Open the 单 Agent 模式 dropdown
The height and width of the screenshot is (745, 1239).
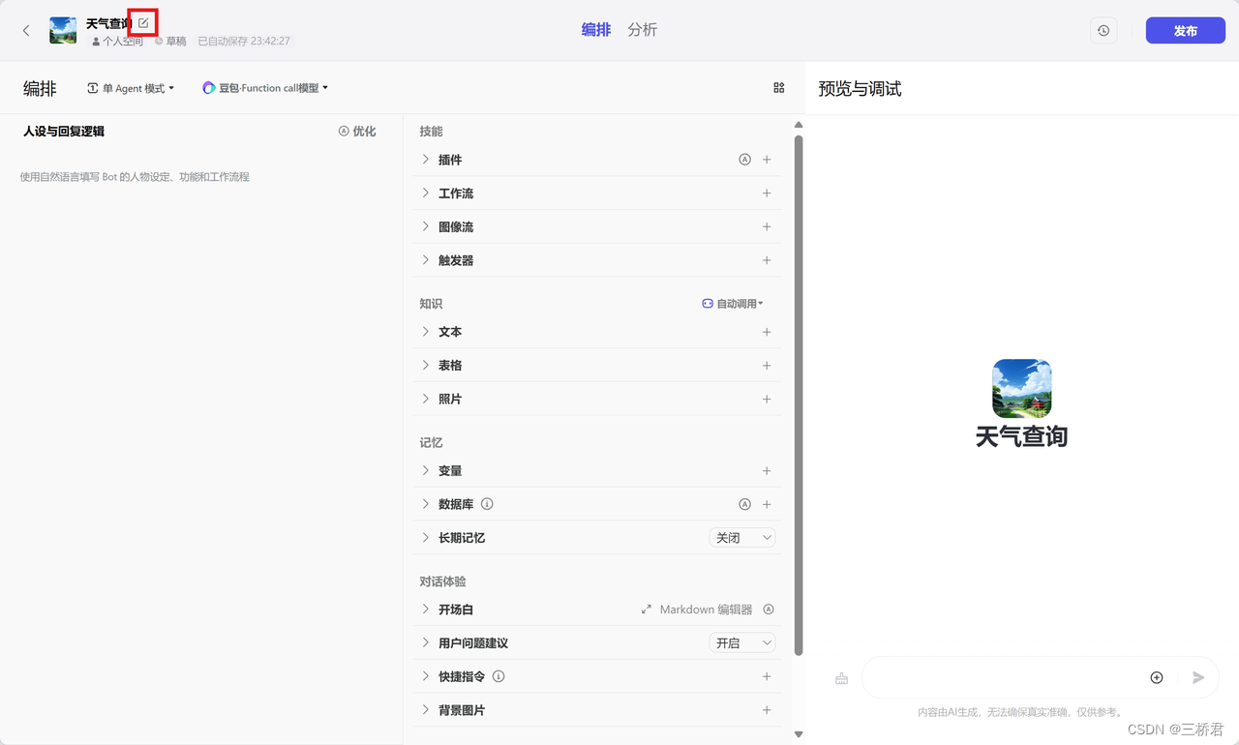click(131, 88)
